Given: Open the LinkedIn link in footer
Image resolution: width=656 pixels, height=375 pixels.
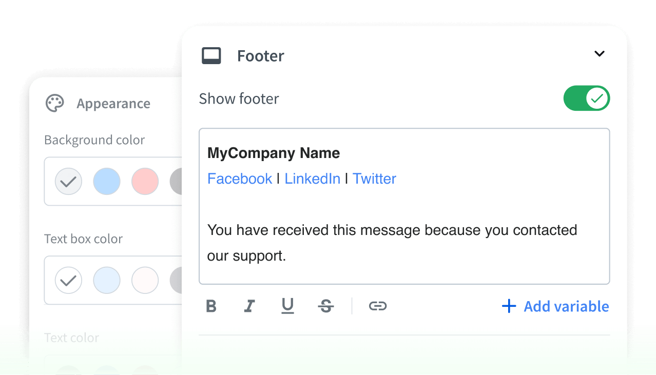Looking at the screenshot, I should [x=313, y=179].
